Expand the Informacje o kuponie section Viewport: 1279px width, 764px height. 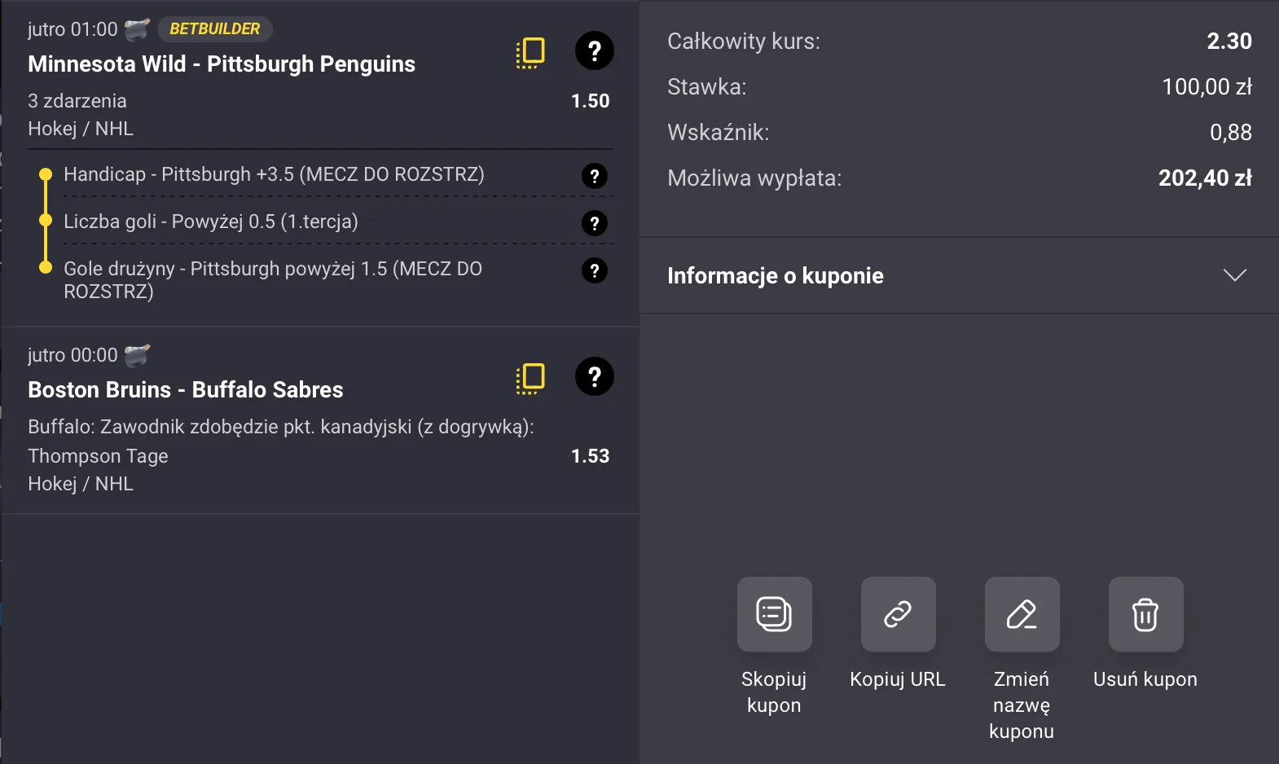1236,275
